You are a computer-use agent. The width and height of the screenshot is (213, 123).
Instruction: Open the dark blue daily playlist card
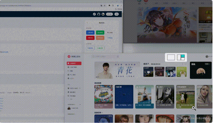click(x=124, y=97)
